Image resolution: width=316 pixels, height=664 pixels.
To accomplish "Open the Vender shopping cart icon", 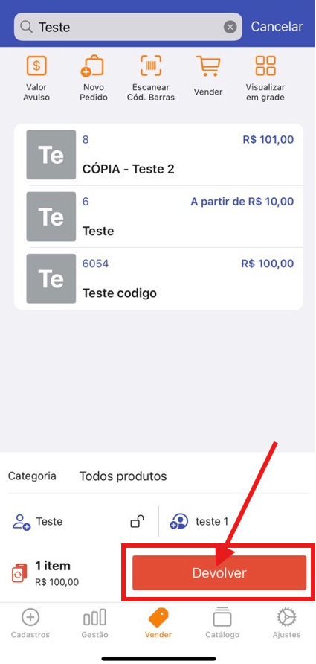I will [x=207, y=66].
